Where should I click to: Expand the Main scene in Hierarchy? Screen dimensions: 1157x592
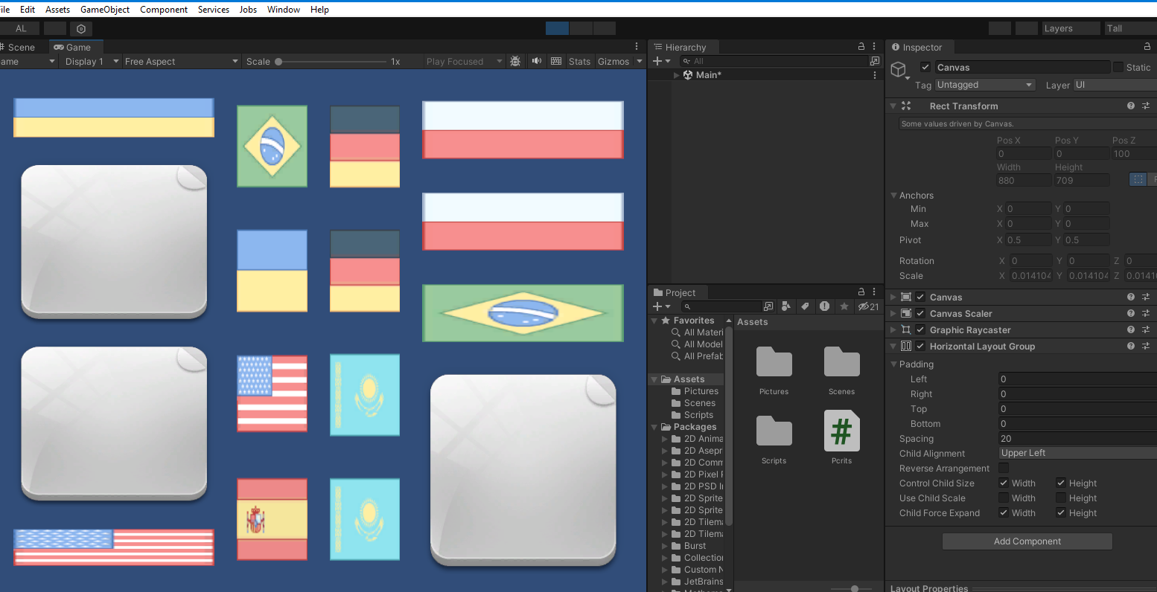pyautogui.click(x=676, y=75)
